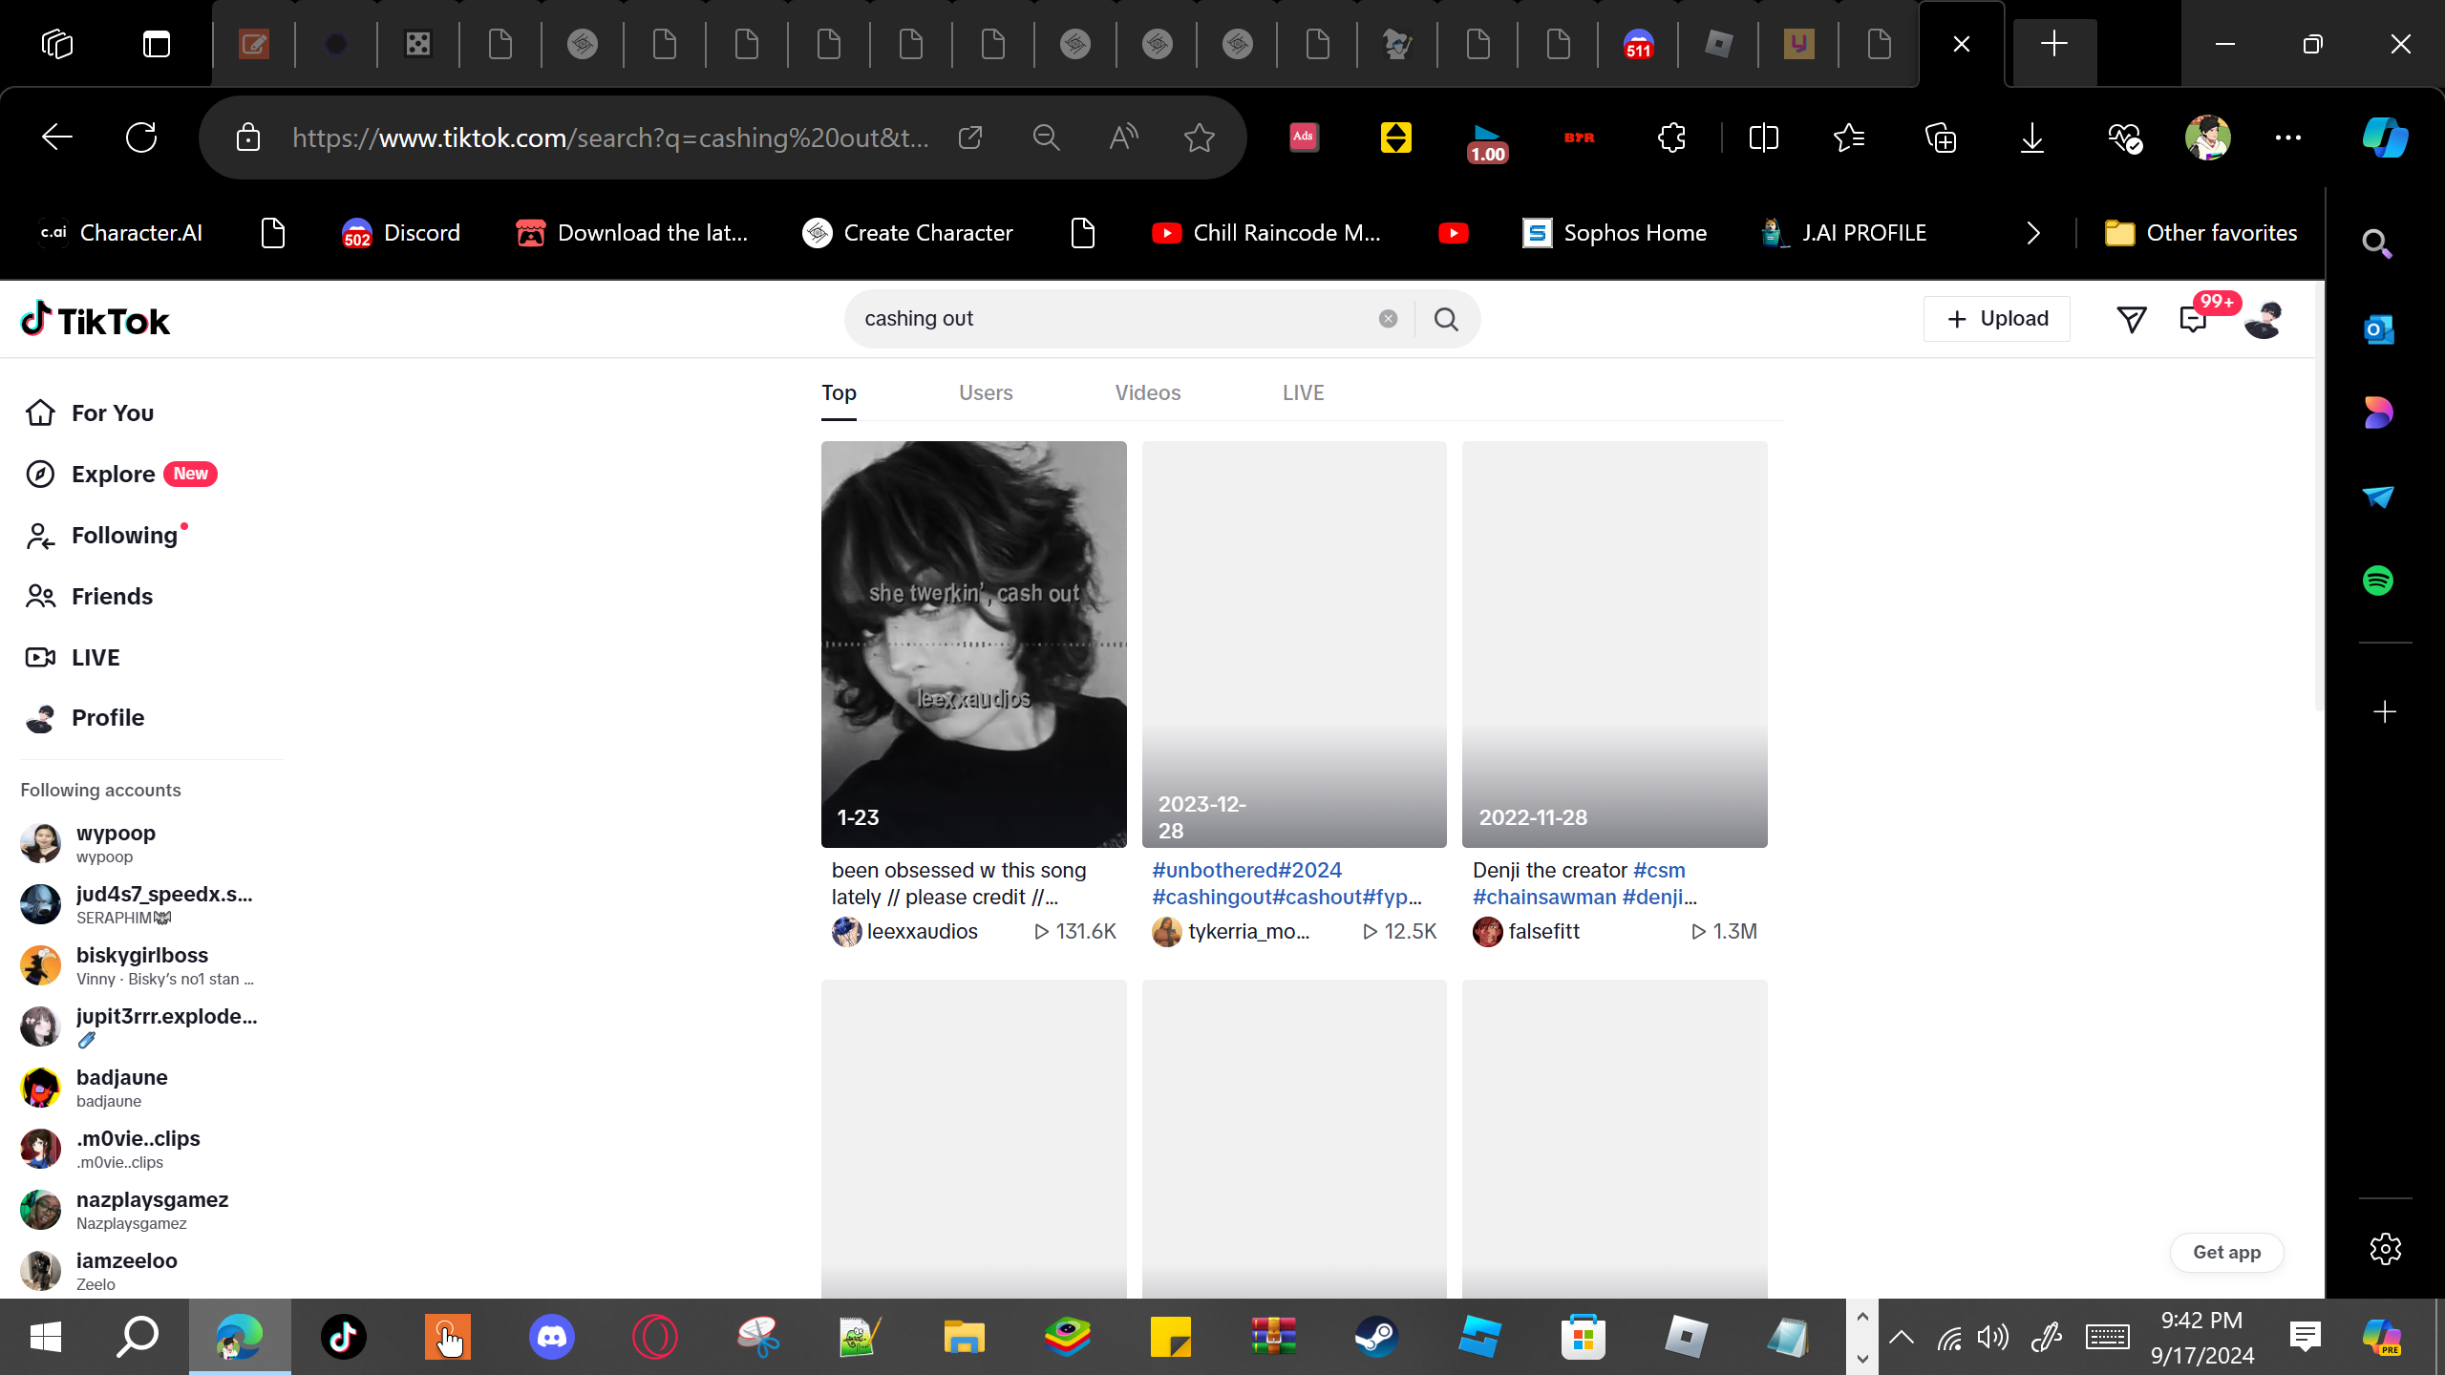Image resolution: width=2445 pixels, height=1375 pixels.
Task: Open Edge settings and more menu
Action: (2287, 137)
